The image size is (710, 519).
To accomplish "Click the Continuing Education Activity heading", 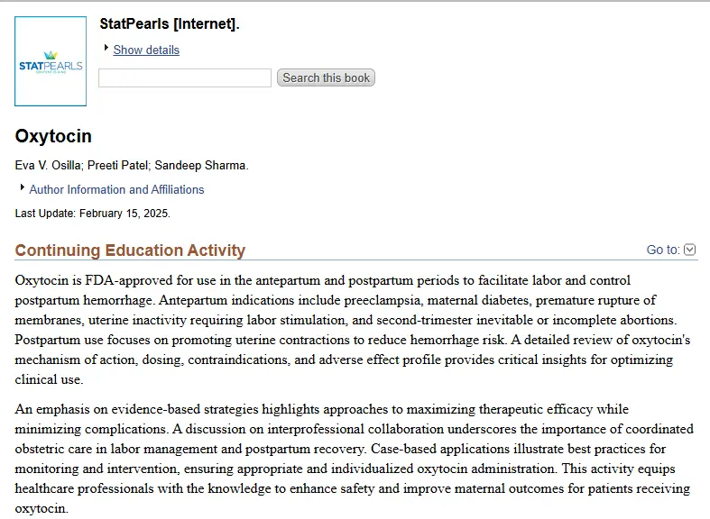I will 130,250.
